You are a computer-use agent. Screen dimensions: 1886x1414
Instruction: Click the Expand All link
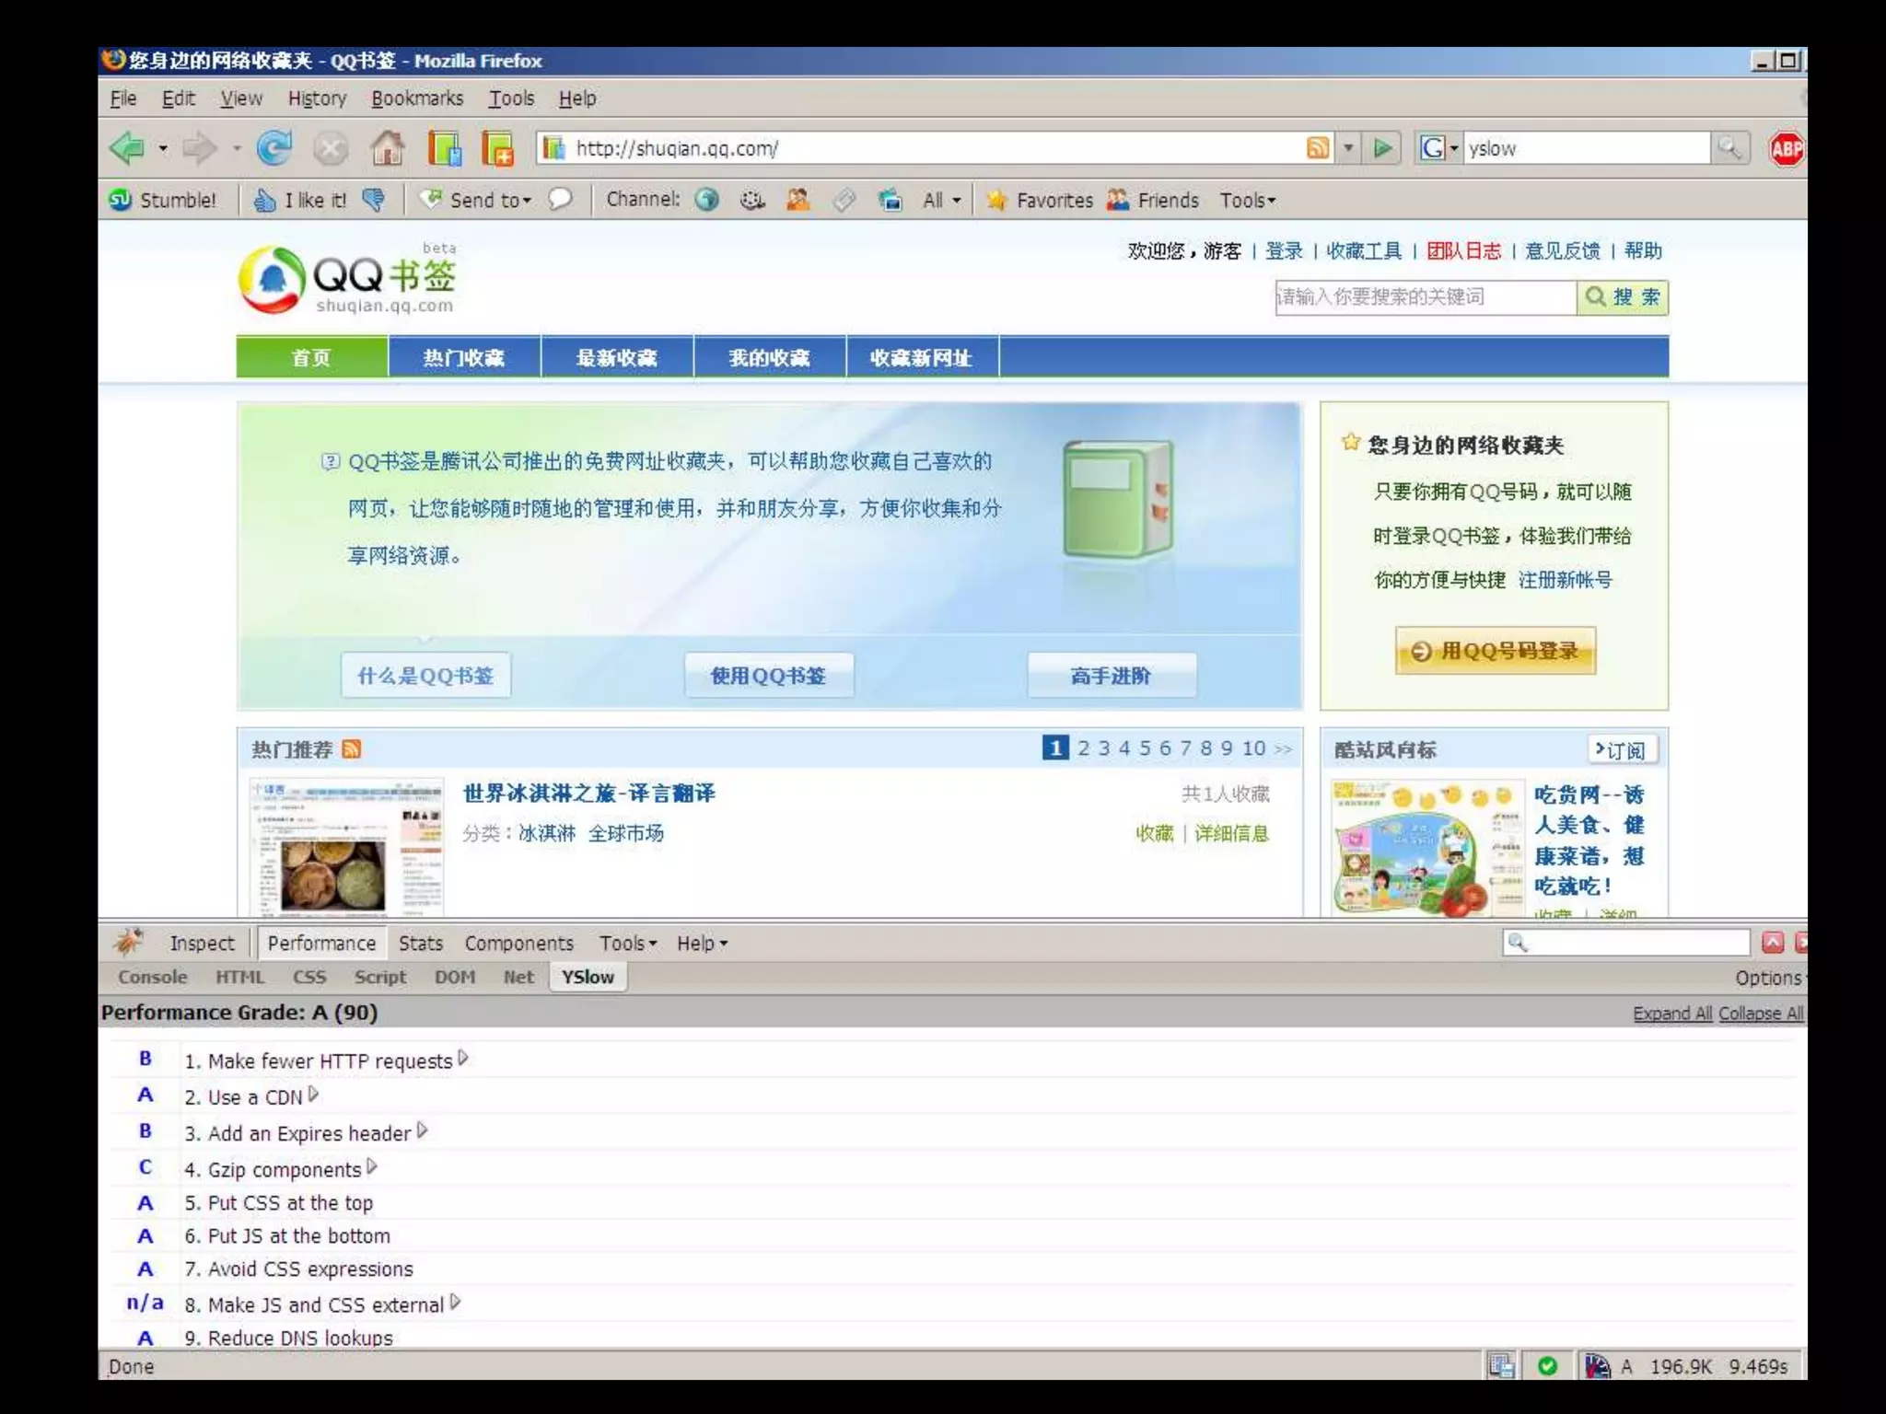coord(1671,1013)
